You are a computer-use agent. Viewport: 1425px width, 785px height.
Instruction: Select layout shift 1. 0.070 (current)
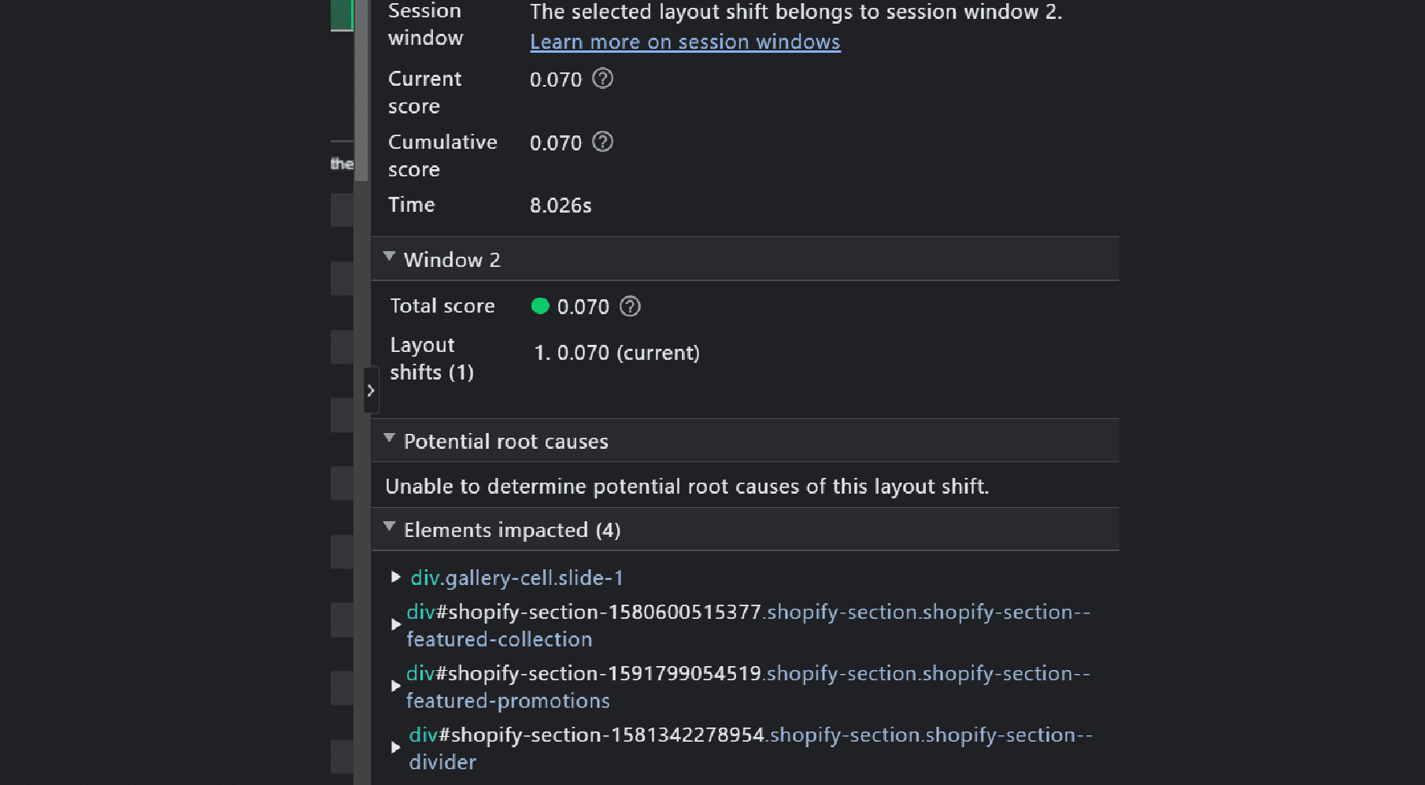(x=616, y=353)
